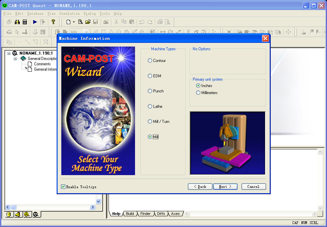Collapse the General Description tree node
The height and width of the screenshot is (227, 327).
point(15,59)
